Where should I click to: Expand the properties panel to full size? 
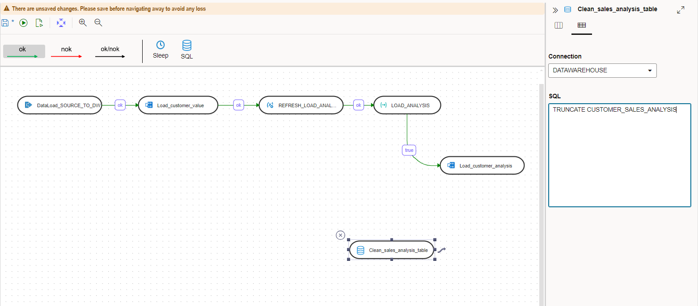click(x=681, y=10)
